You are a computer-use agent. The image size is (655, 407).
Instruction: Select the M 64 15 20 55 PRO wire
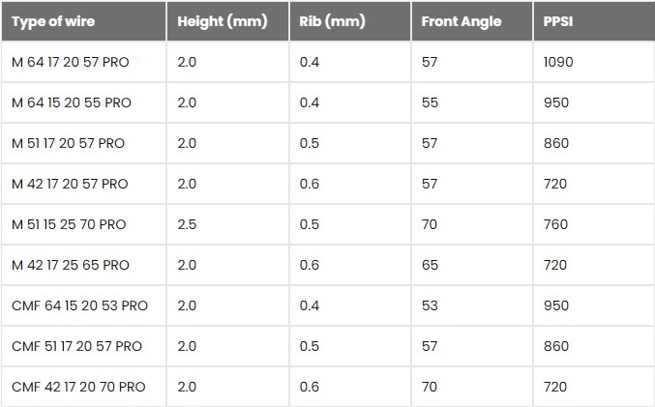(x=70, y=102)
